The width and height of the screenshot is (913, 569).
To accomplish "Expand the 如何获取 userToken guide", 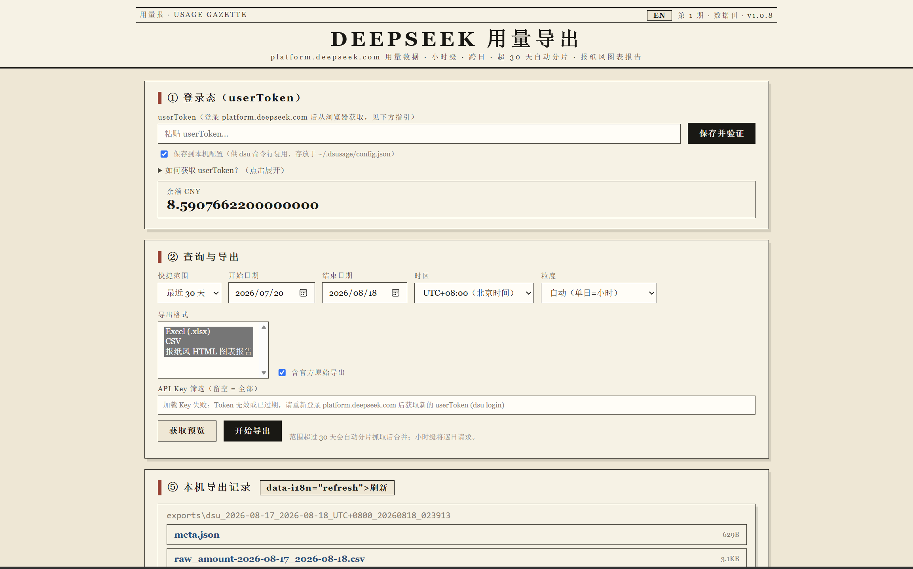I will pos(221,170).
